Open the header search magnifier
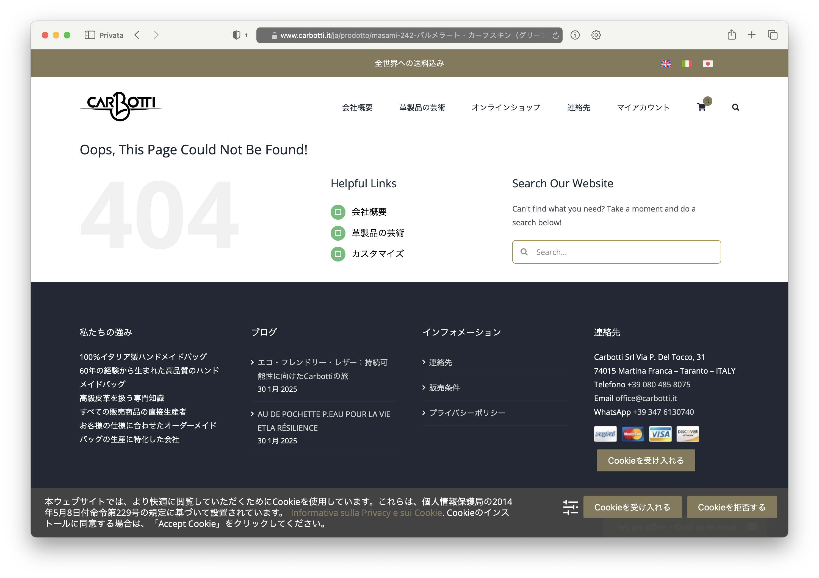 (735, 107)
